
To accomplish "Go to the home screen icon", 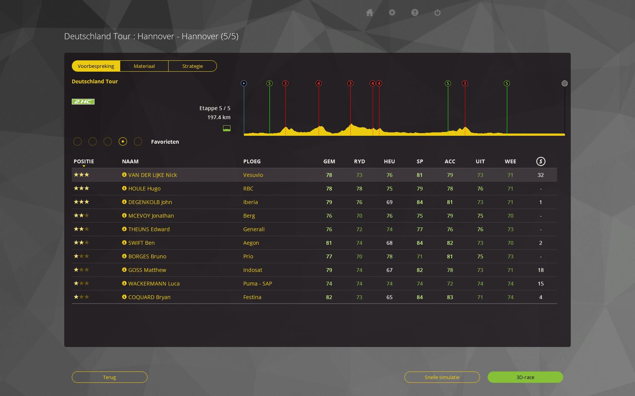I will (370, 13).
